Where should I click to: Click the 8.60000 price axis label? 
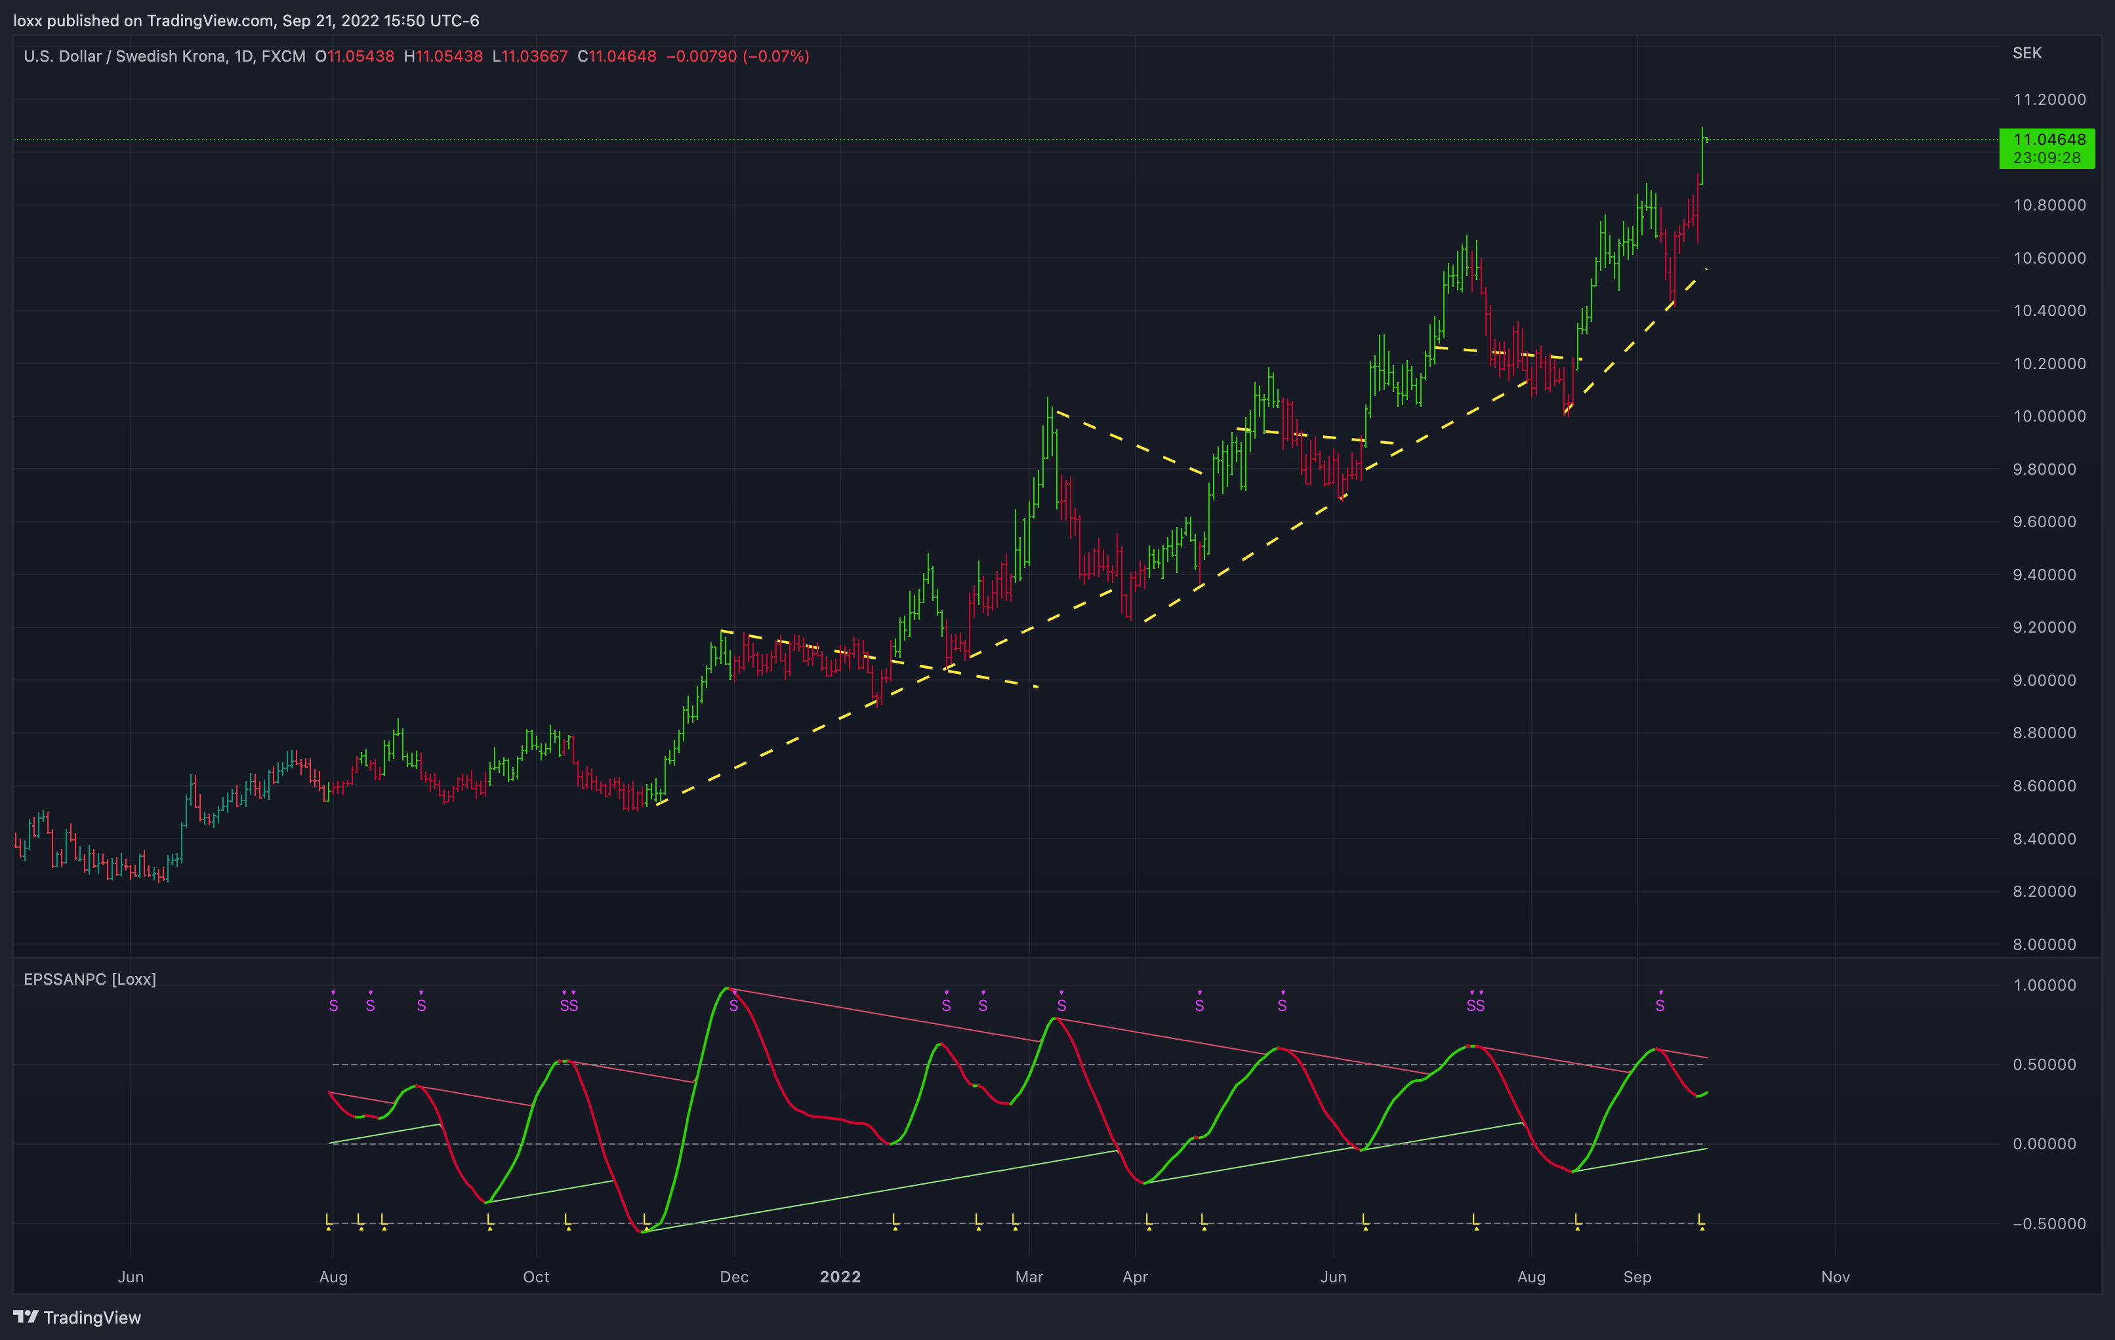pos(2045,785)
